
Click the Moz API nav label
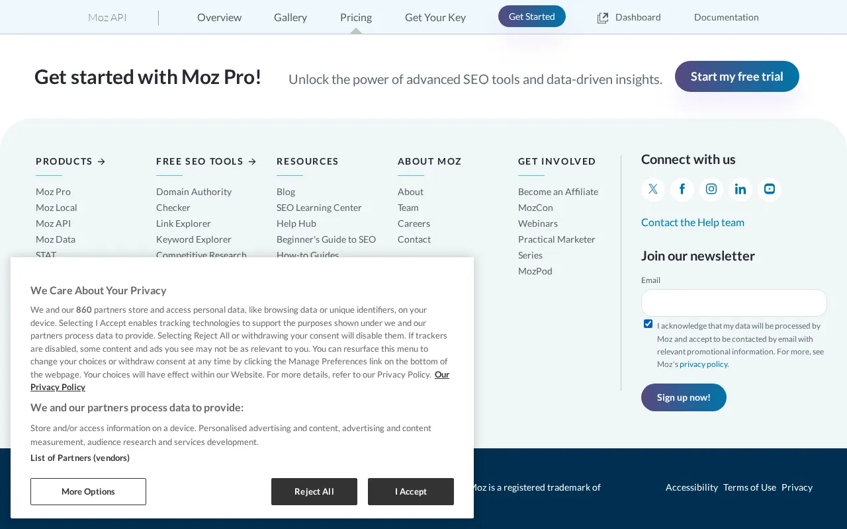(107, 17)
